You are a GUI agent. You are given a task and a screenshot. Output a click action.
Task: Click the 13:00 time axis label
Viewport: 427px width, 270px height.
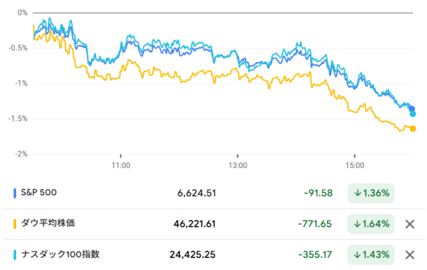(238, 165)
